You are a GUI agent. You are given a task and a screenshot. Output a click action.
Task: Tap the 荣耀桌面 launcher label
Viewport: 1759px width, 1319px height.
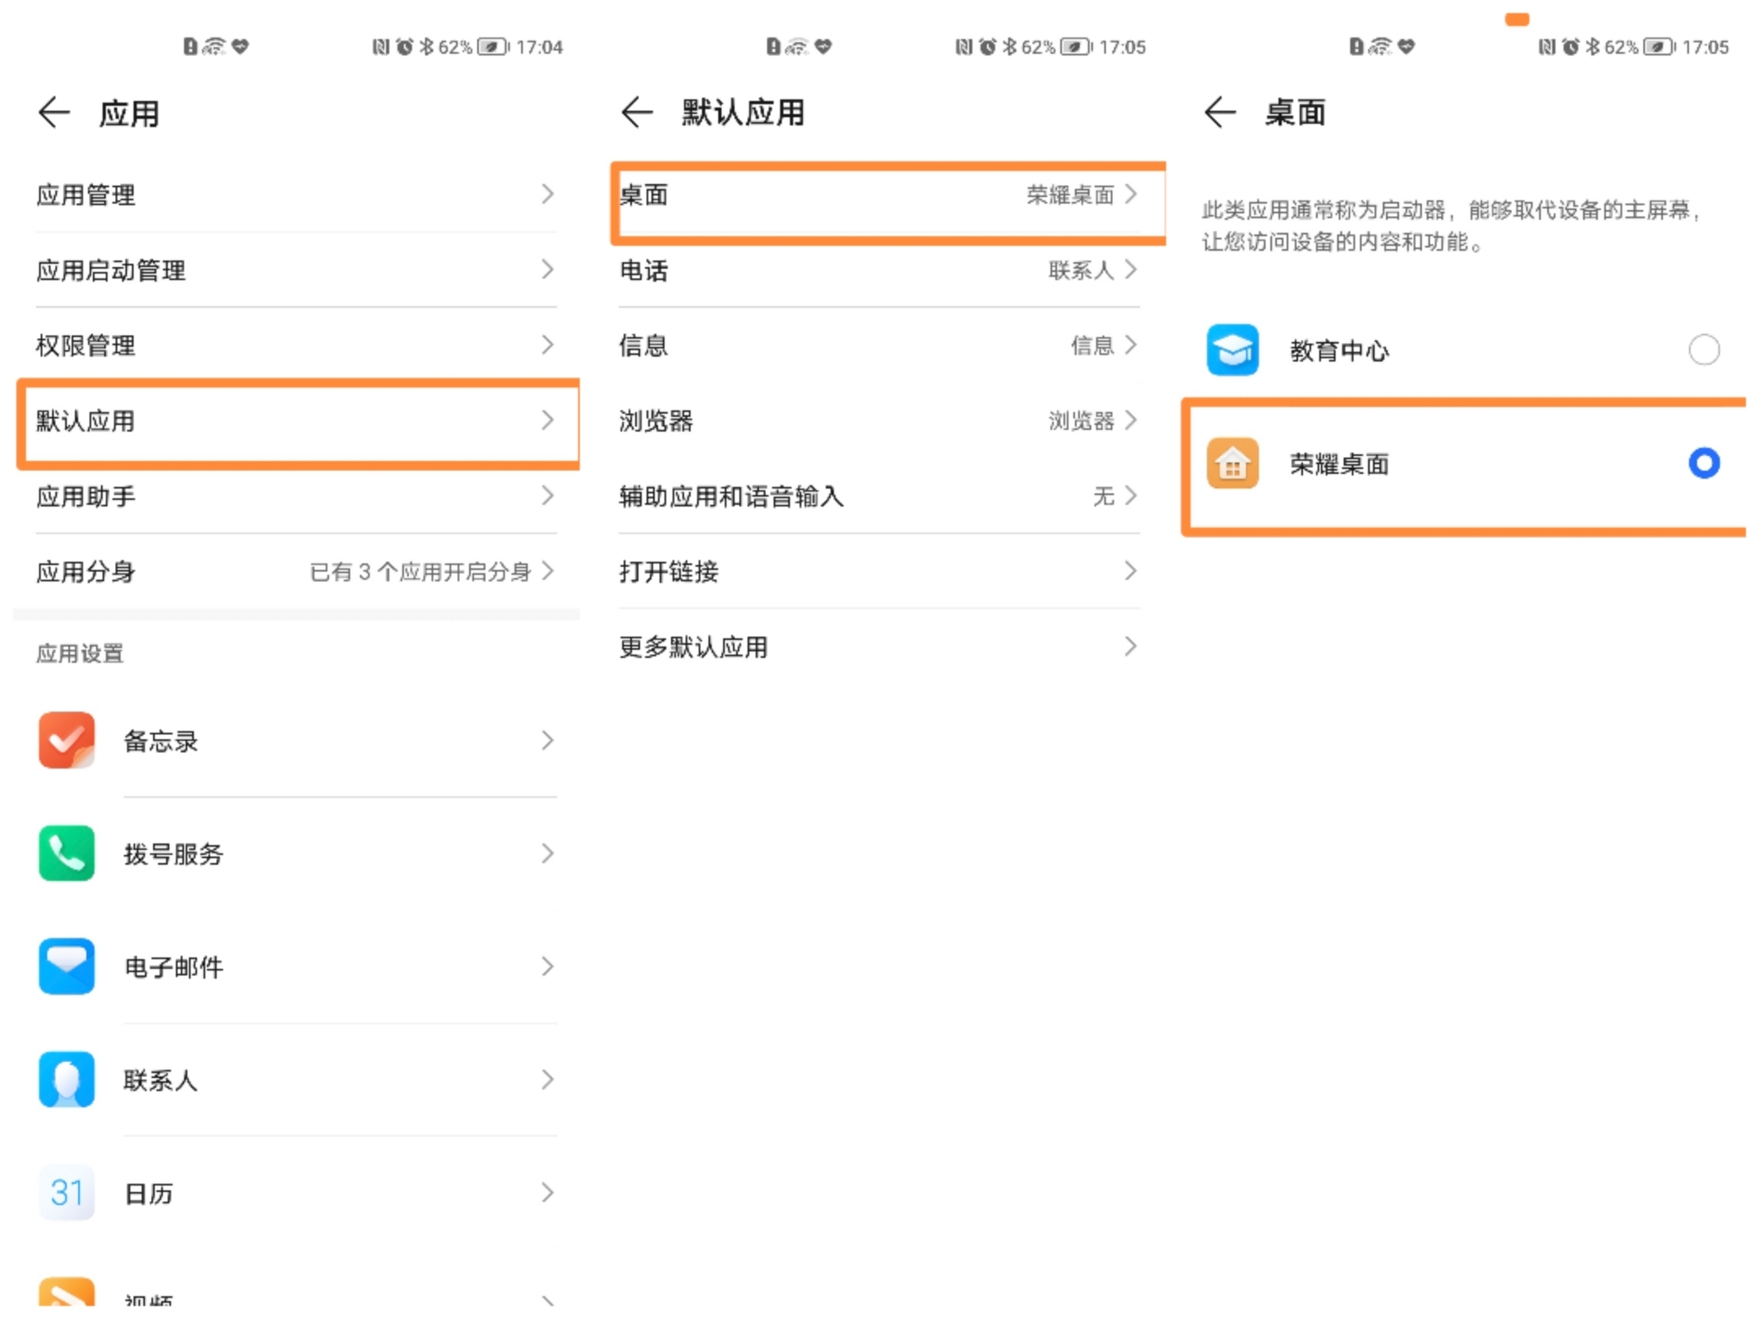[x=1340, y=464]
